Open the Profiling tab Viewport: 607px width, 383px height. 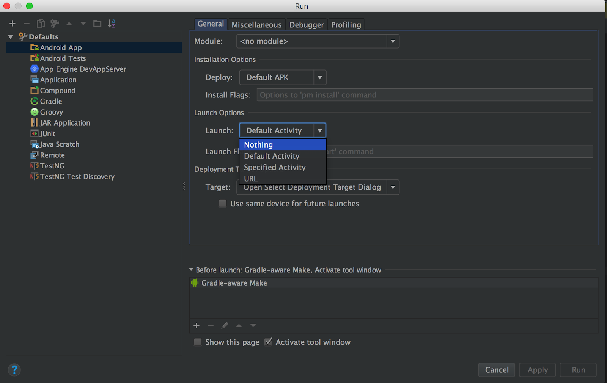(x=346, y=24)
